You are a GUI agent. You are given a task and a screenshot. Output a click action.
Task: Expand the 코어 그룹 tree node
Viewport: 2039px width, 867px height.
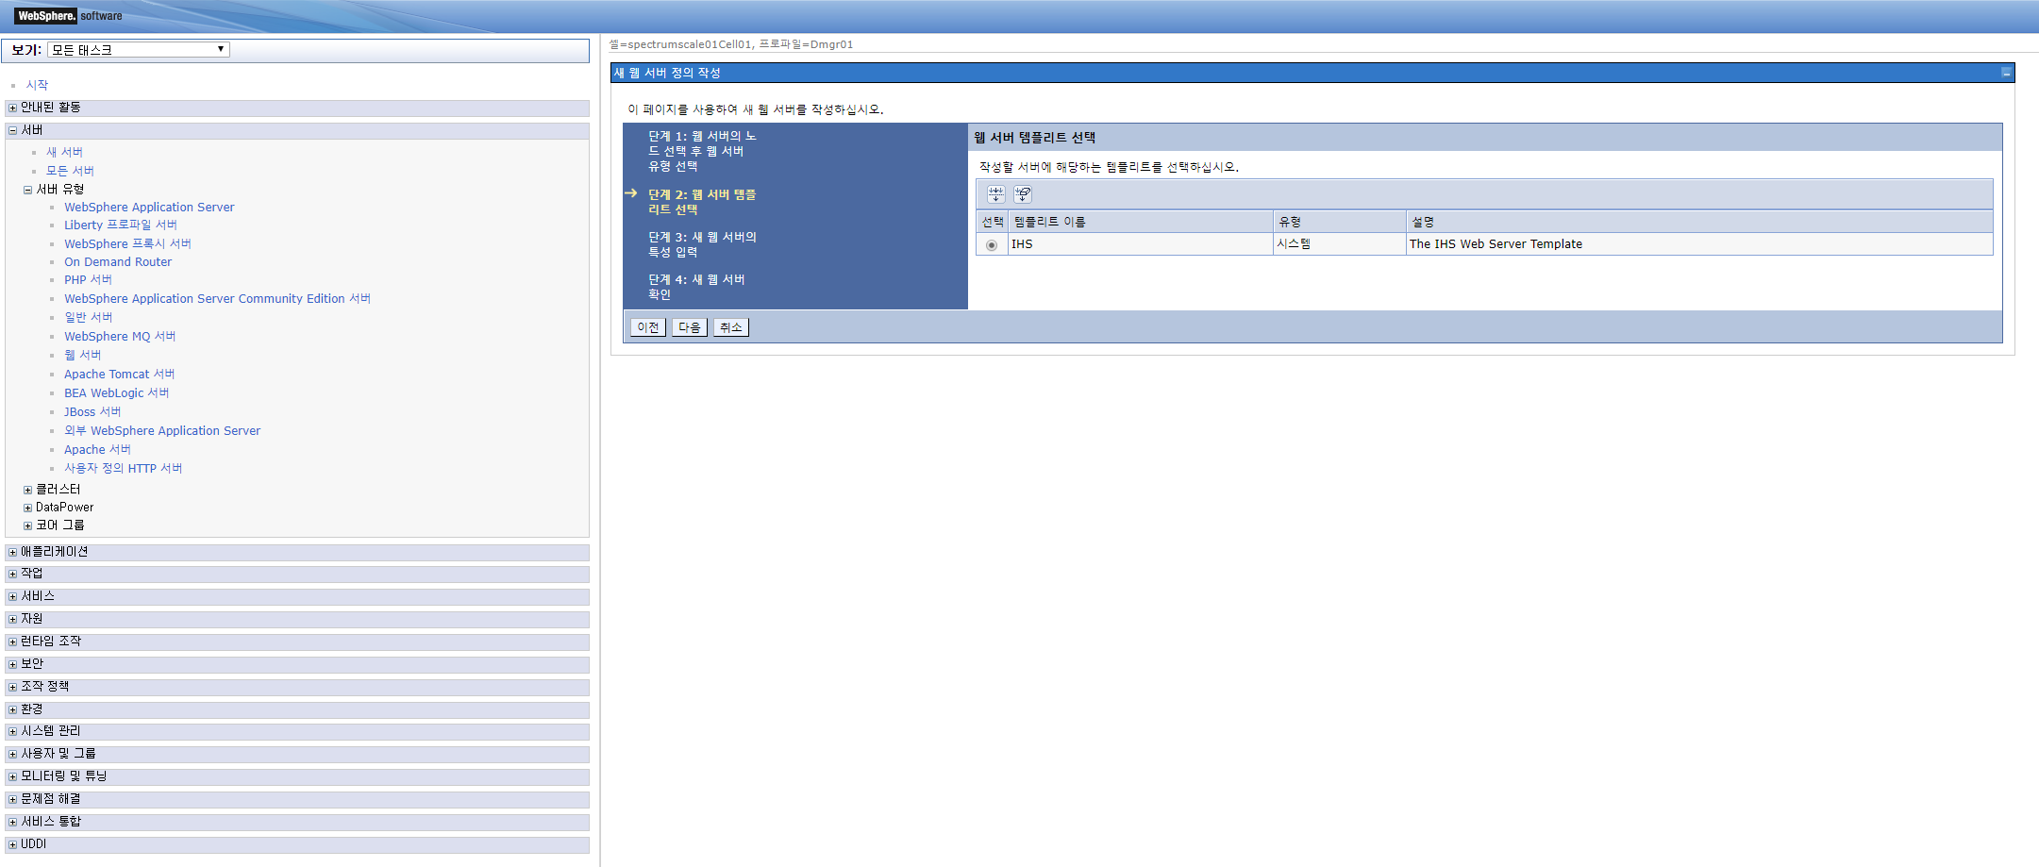[x=28, y=525]
